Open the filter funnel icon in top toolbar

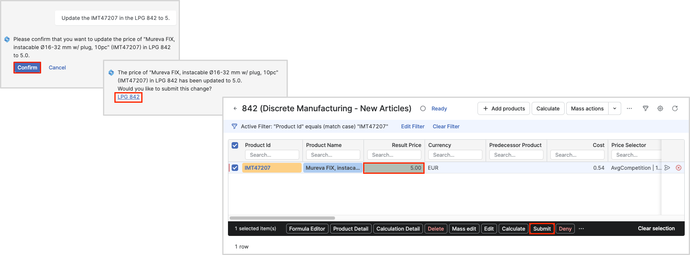[x=645, y=108]
